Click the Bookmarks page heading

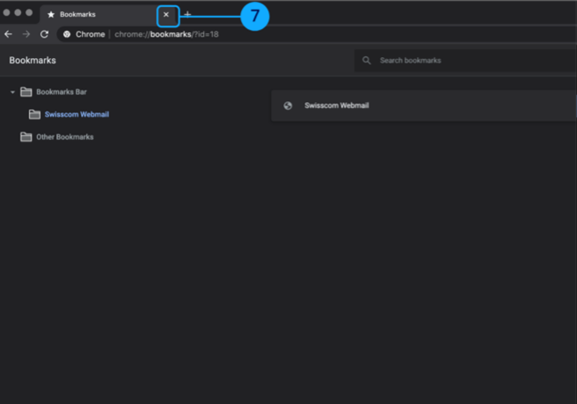(33, 61)
